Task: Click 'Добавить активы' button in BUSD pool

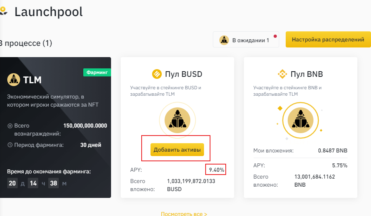Action: pyautogui.click(x=177, y=150)
